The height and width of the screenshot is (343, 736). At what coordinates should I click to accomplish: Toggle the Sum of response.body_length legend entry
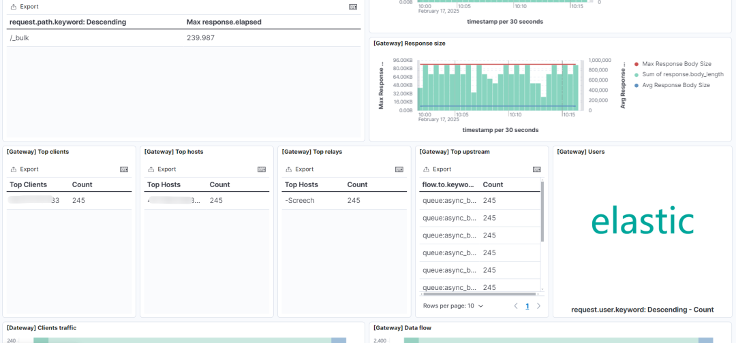[678, 74]
